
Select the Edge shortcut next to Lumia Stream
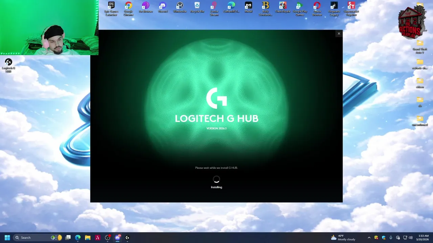(231, 7)
